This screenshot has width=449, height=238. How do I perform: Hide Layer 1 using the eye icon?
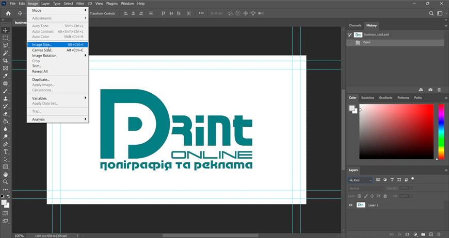tap(351, 205)
